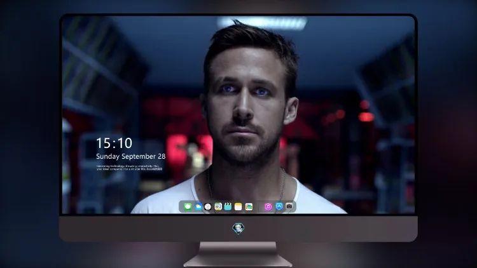Viewport: 477px width, 268px height.
Task: Click the logo badge on monitor chin
Action: (238, 228)
